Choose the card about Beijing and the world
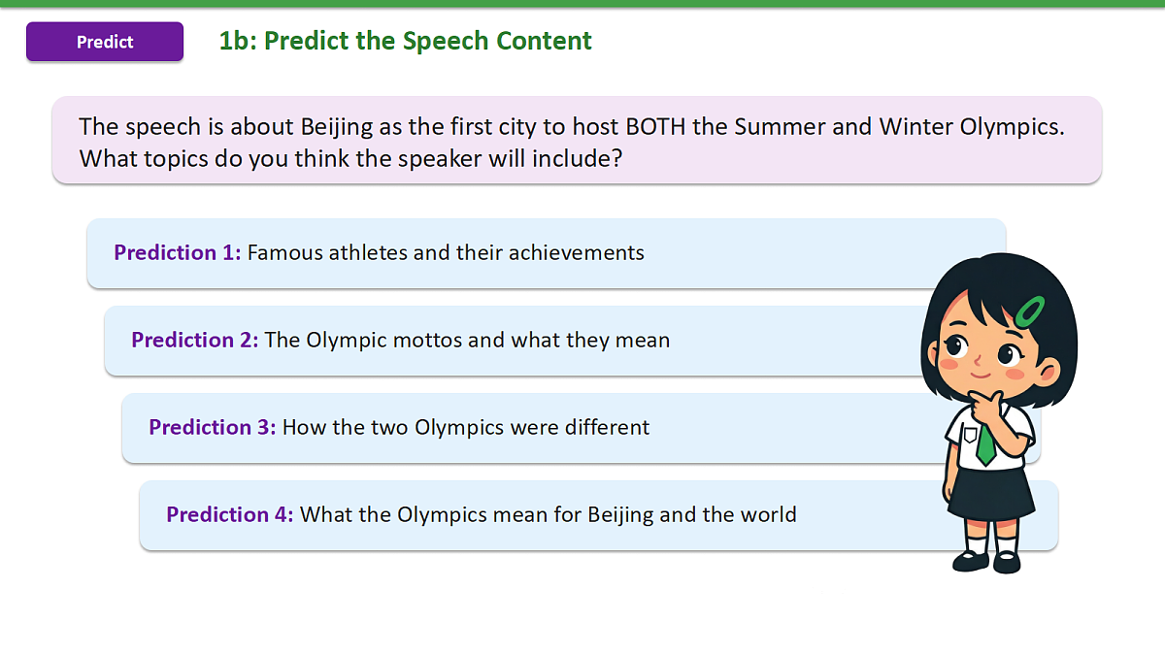This screenshot has width=1165, height=655. pyautogui.click(x=599, y=515)
